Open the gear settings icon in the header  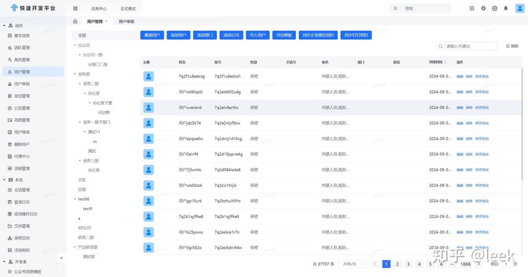[x=483, y=8]
